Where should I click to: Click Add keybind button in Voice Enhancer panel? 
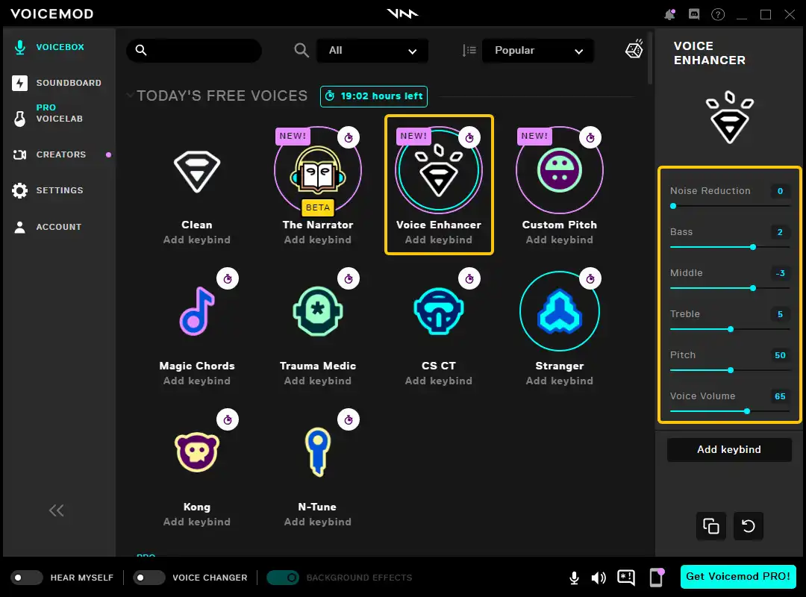[x=729, y=449]
